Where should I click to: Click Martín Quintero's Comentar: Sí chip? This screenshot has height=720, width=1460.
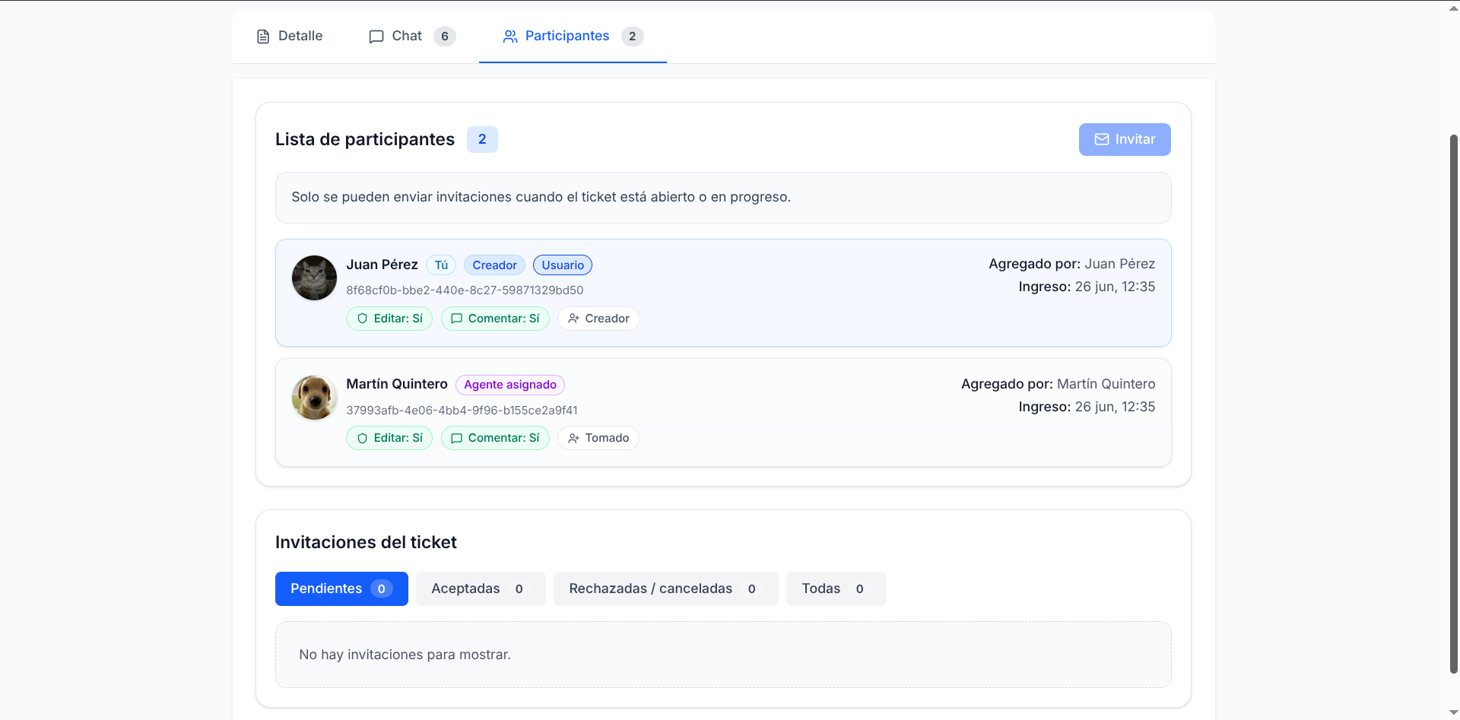tap(495, 438)
